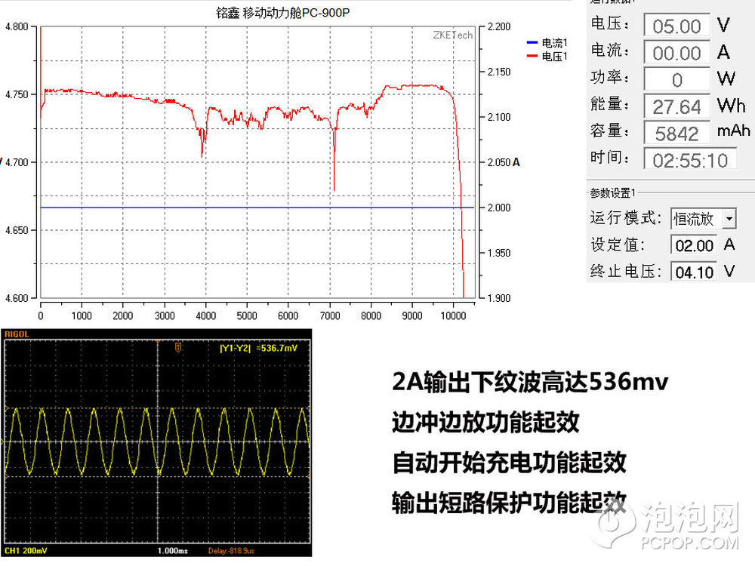
Task: Click the 容量 5842 readout
Action: coord(677,134)
